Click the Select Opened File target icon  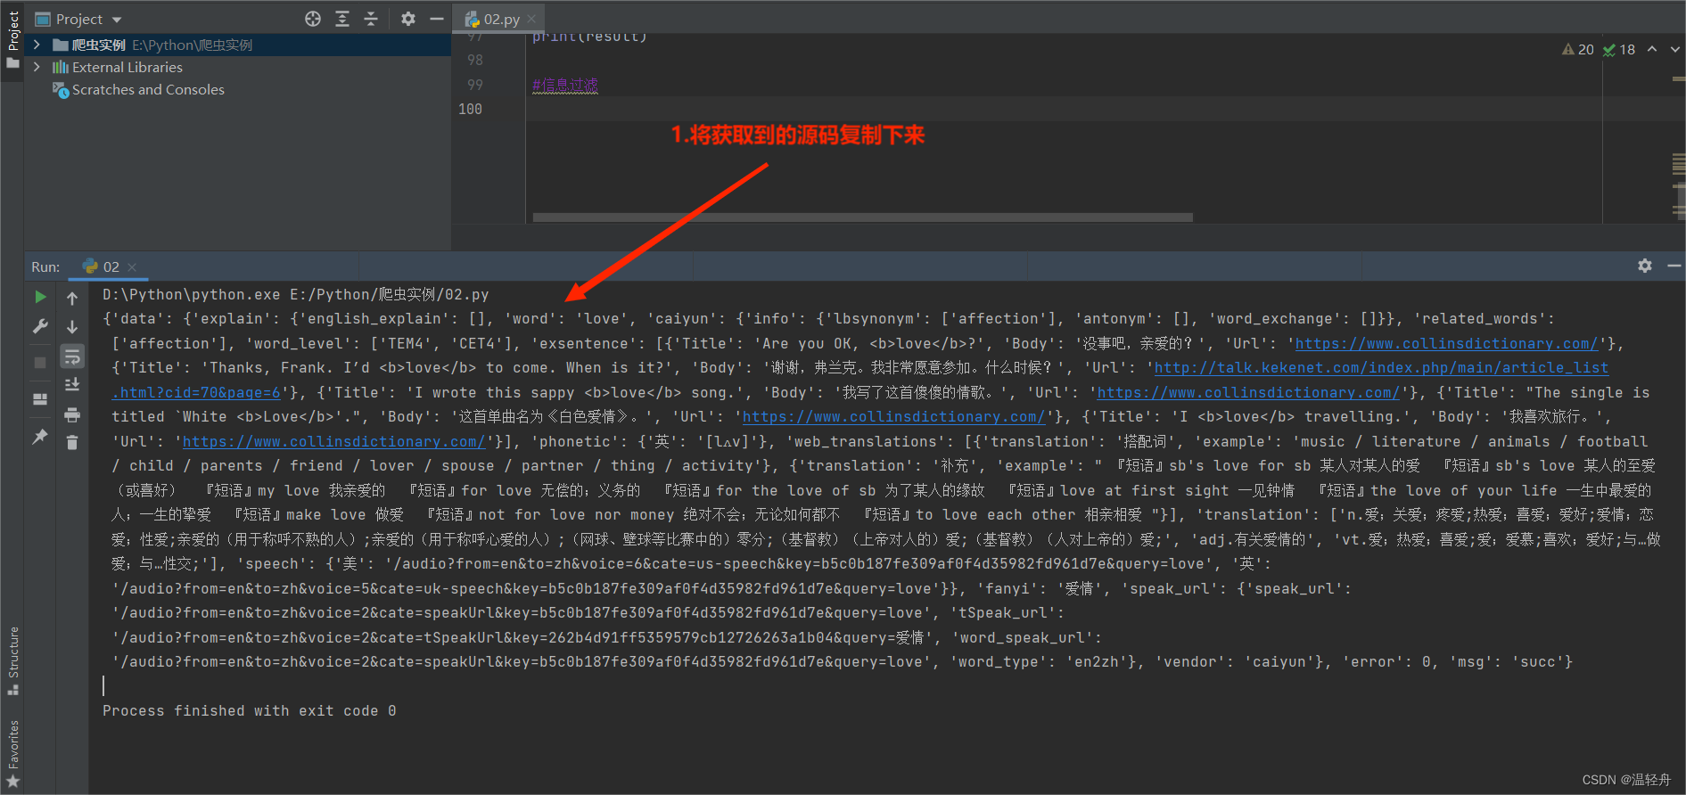313,19
